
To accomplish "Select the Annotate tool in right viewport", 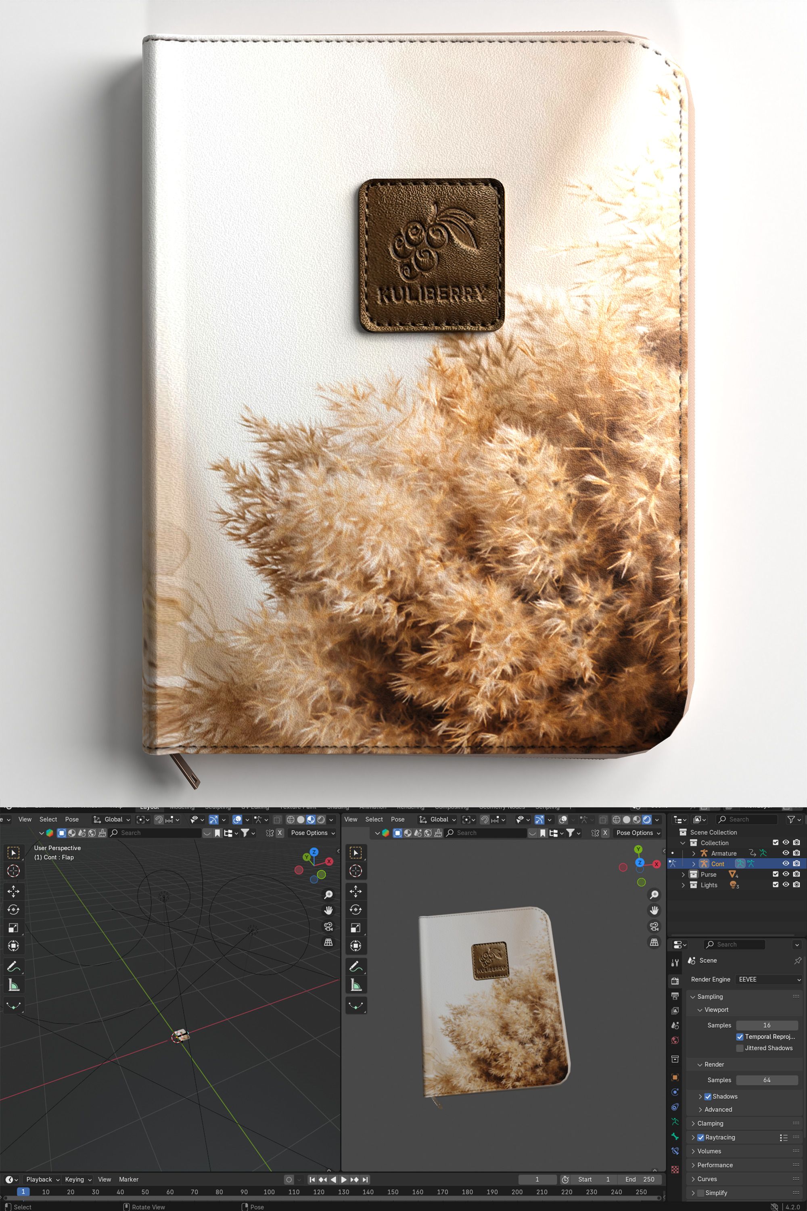I will click(355, 966).
